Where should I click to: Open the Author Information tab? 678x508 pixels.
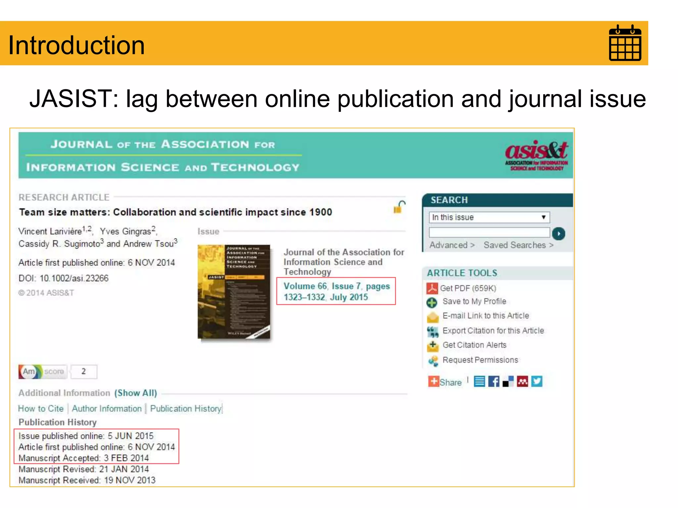tap(107, 409)
